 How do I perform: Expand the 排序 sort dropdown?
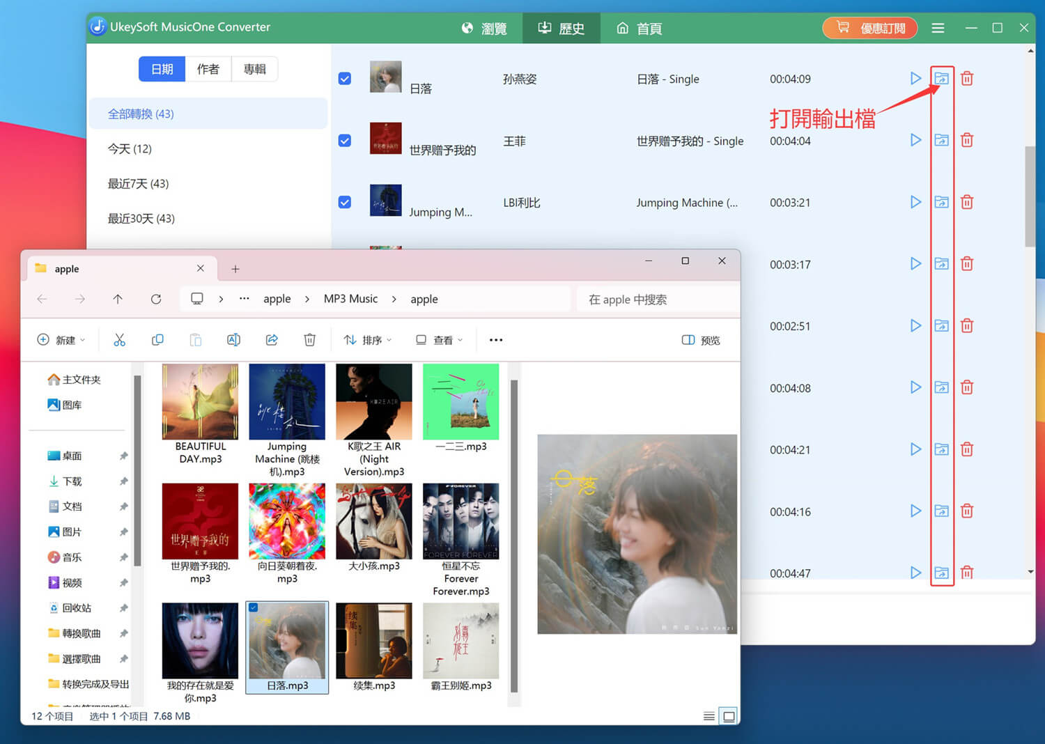pyautogui.click(x=368, y=340)
